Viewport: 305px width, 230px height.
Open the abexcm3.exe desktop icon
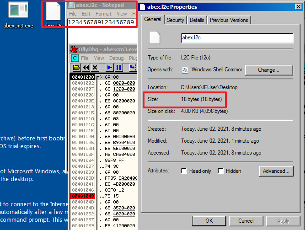pyautogui.click(x=18, y=15)
